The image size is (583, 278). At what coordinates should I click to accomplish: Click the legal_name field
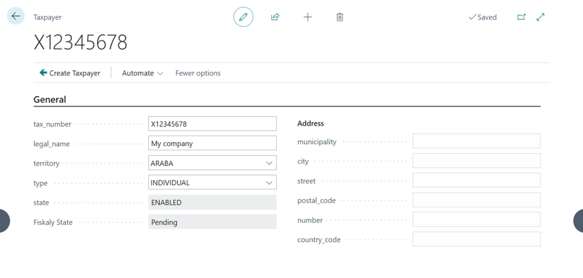pos(212,143)
